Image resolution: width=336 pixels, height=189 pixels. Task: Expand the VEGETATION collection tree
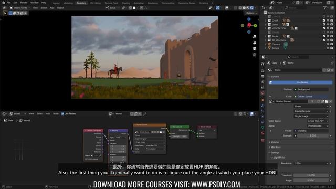tap(266, 28)
